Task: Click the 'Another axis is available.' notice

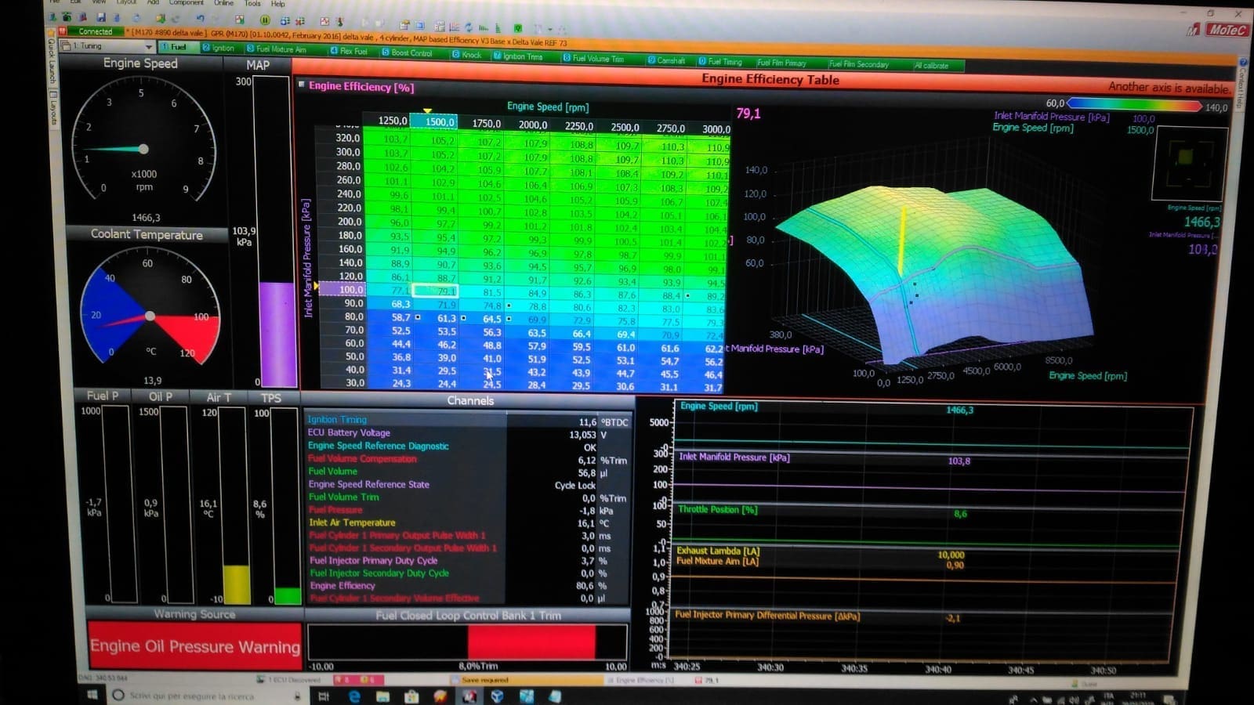Action: coord(1169,88)
